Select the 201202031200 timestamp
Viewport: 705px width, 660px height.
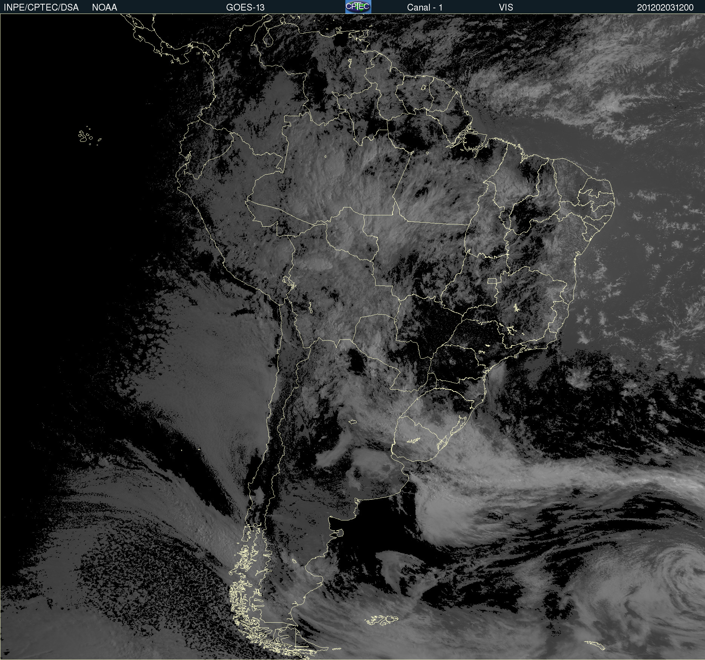point(665,8)
